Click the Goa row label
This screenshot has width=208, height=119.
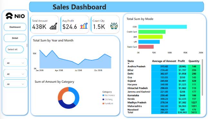[130, 78]
